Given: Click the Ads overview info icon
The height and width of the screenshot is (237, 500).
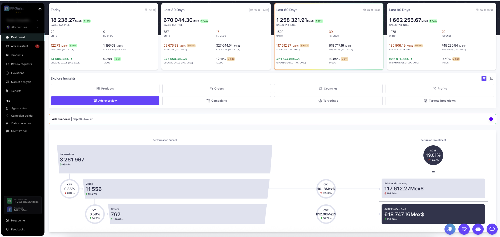Looking at the screenshot, I should pyautogui.click(x=491, y=119).
